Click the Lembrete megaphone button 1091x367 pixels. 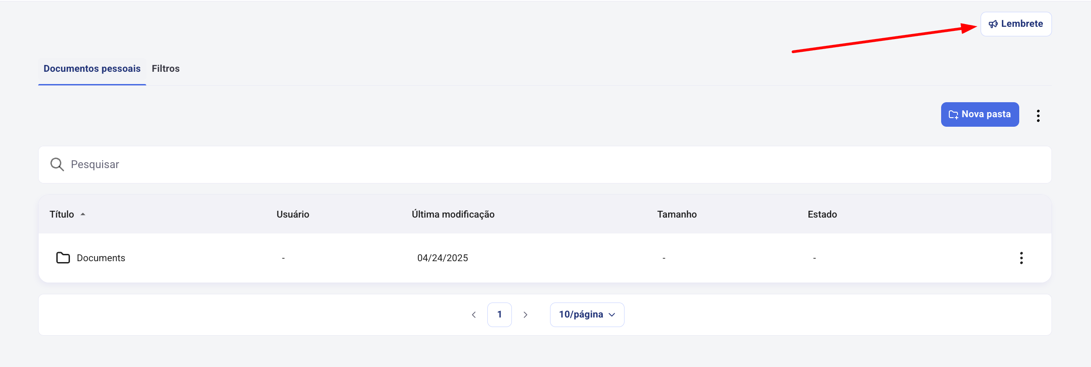(x=1016, y=24)
